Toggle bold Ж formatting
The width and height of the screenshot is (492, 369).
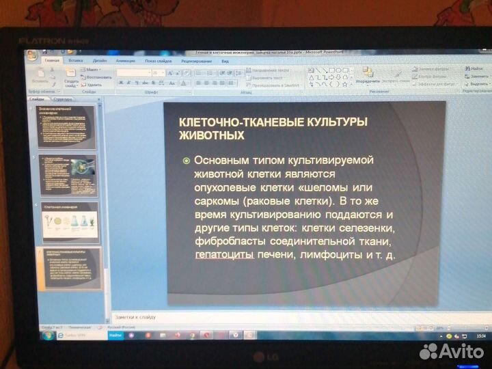pos(121,83)
